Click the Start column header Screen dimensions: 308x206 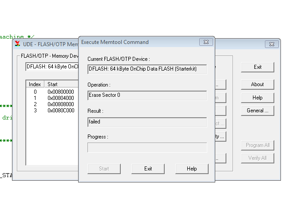(61, 84)
